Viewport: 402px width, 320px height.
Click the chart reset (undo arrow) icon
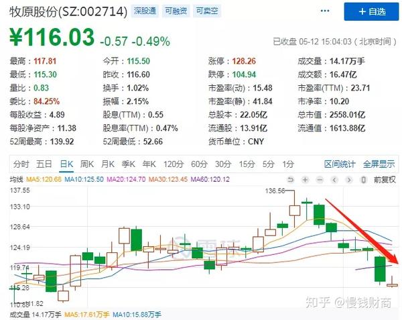point(291,180)
